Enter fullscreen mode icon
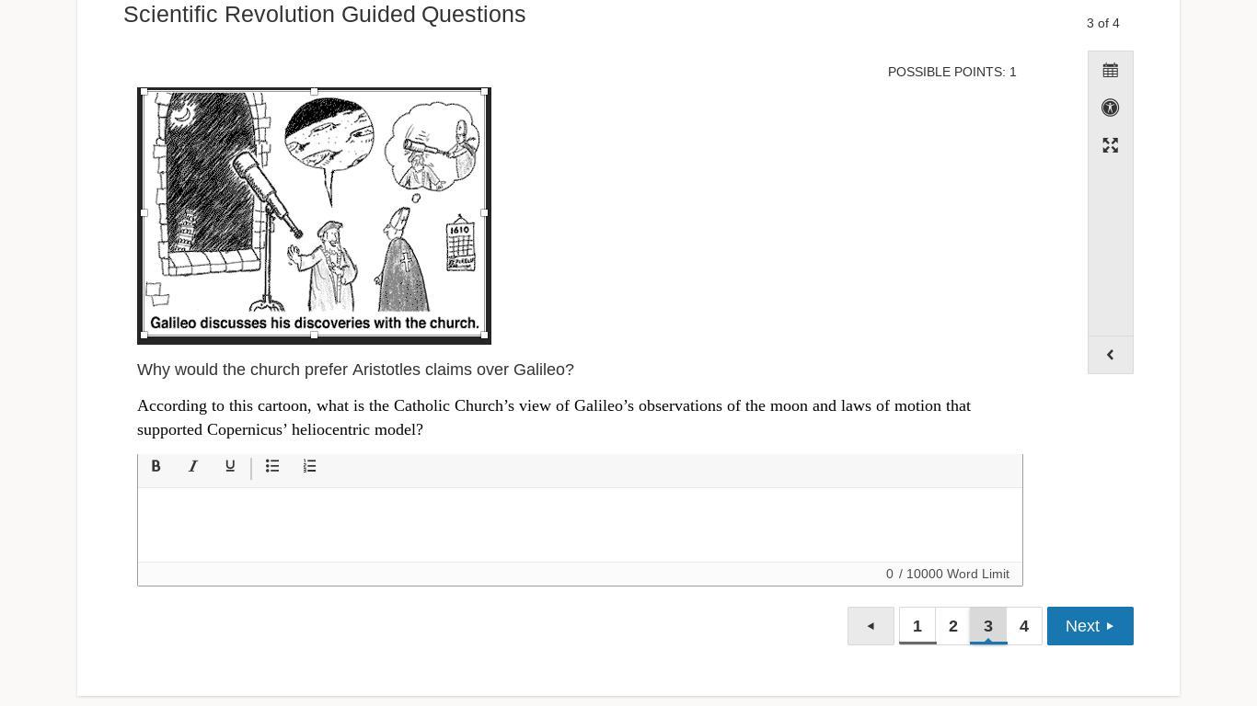 tap(1111, 145)
